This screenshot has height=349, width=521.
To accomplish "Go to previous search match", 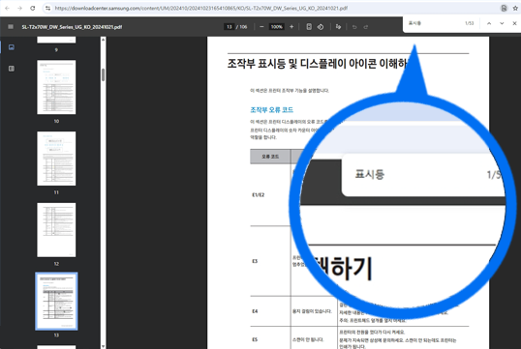I will click(x=489, y=23).
